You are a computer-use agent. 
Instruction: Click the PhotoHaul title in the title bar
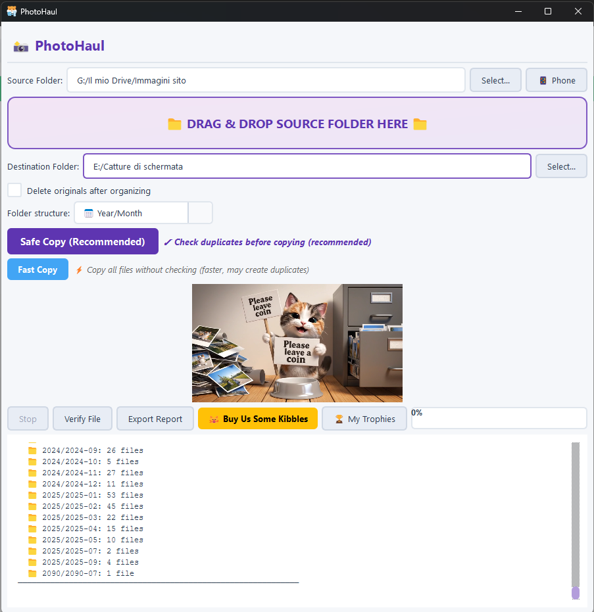[38, 11]
